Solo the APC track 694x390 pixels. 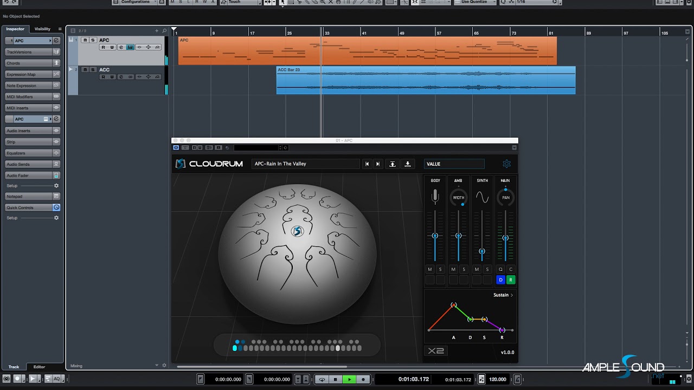(93, 40)
